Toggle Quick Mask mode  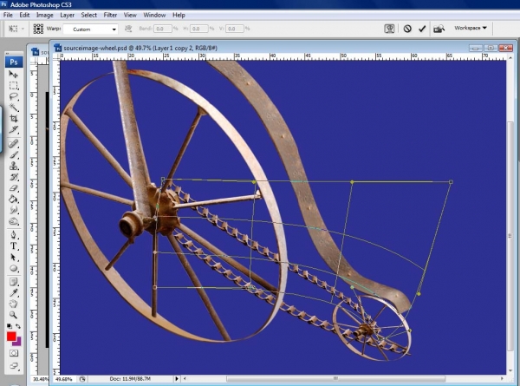14,353
